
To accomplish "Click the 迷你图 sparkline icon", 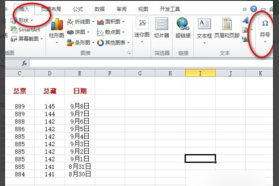I will click(x=142, y=23).
